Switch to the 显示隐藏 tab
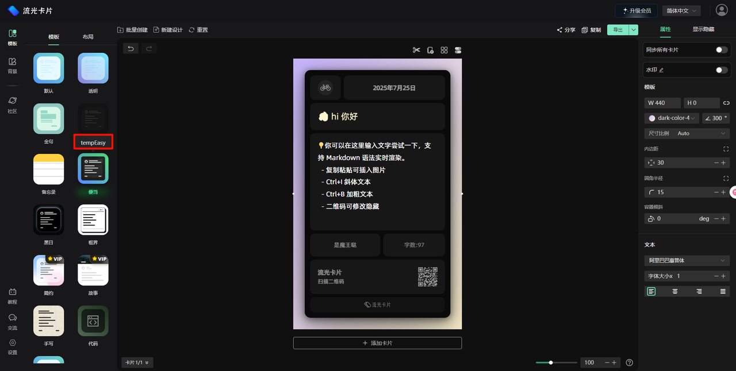This screenshot has height=371, width=736. (703, 29)
